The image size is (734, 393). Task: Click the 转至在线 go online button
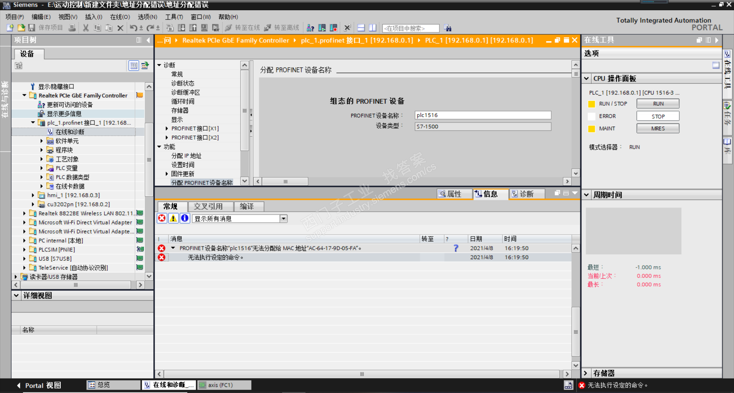[x=243, y=28]
